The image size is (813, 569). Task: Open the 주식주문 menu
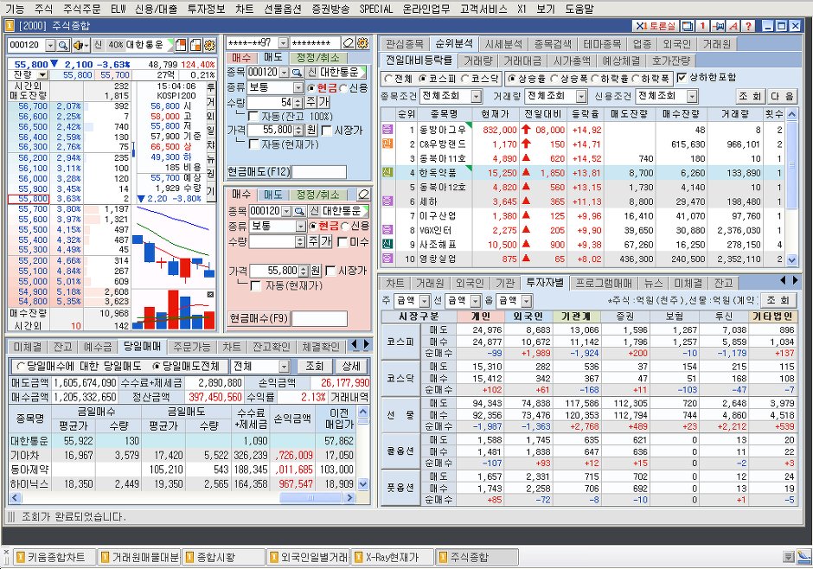point(82,9)
